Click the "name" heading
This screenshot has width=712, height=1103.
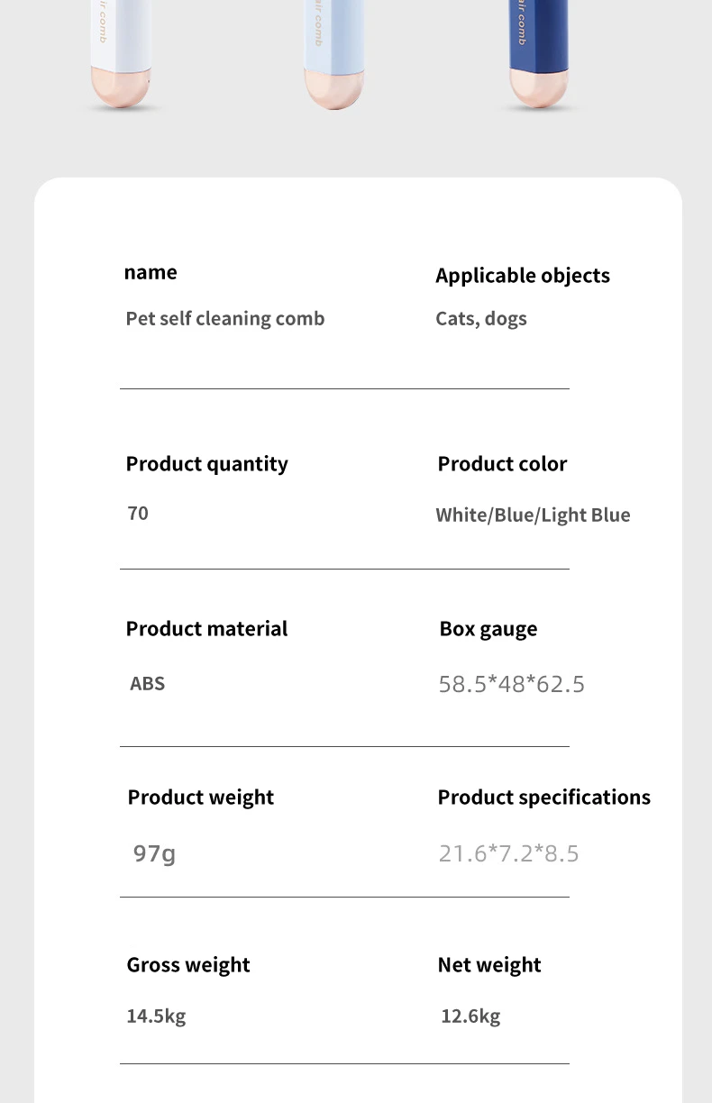(x=151, y=272)
